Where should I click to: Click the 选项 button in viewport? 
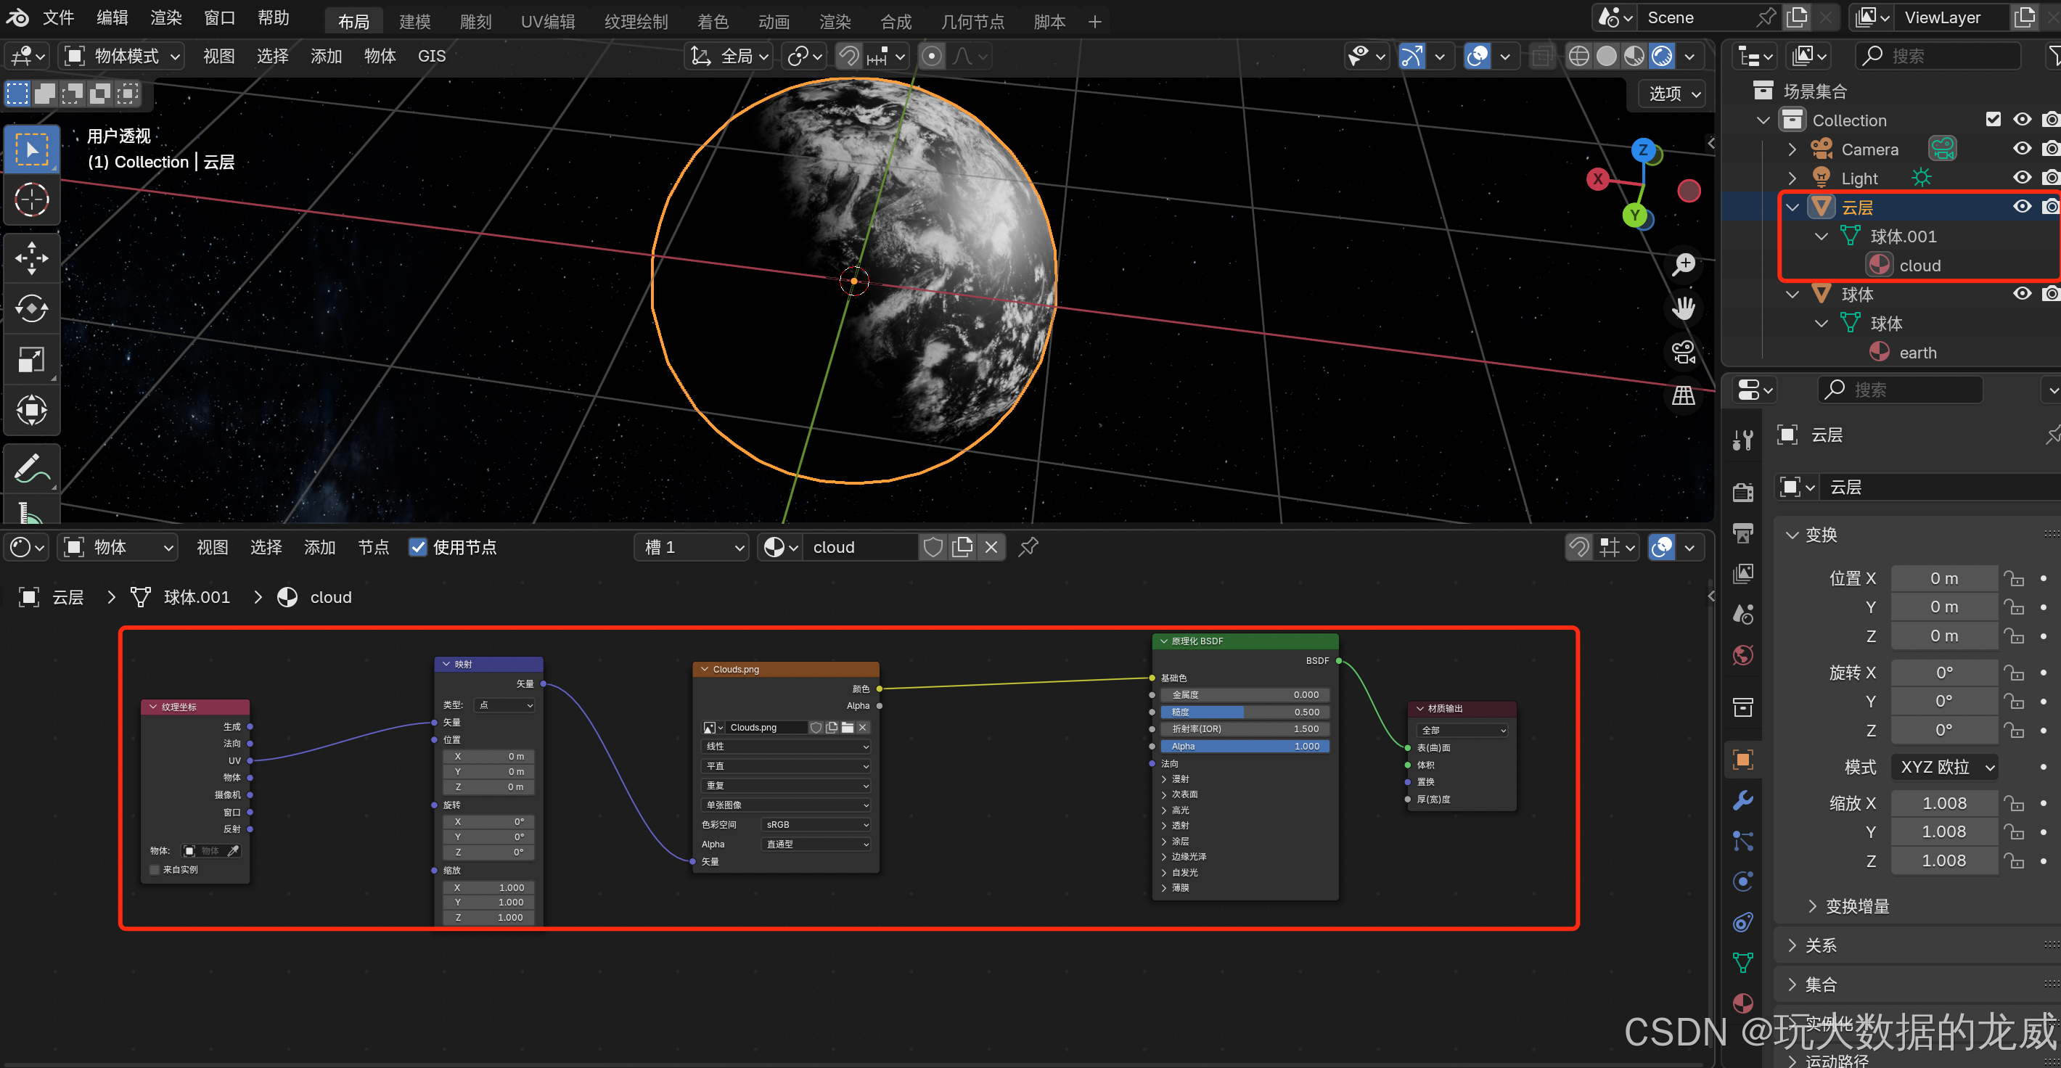[x=1673, y=94]
